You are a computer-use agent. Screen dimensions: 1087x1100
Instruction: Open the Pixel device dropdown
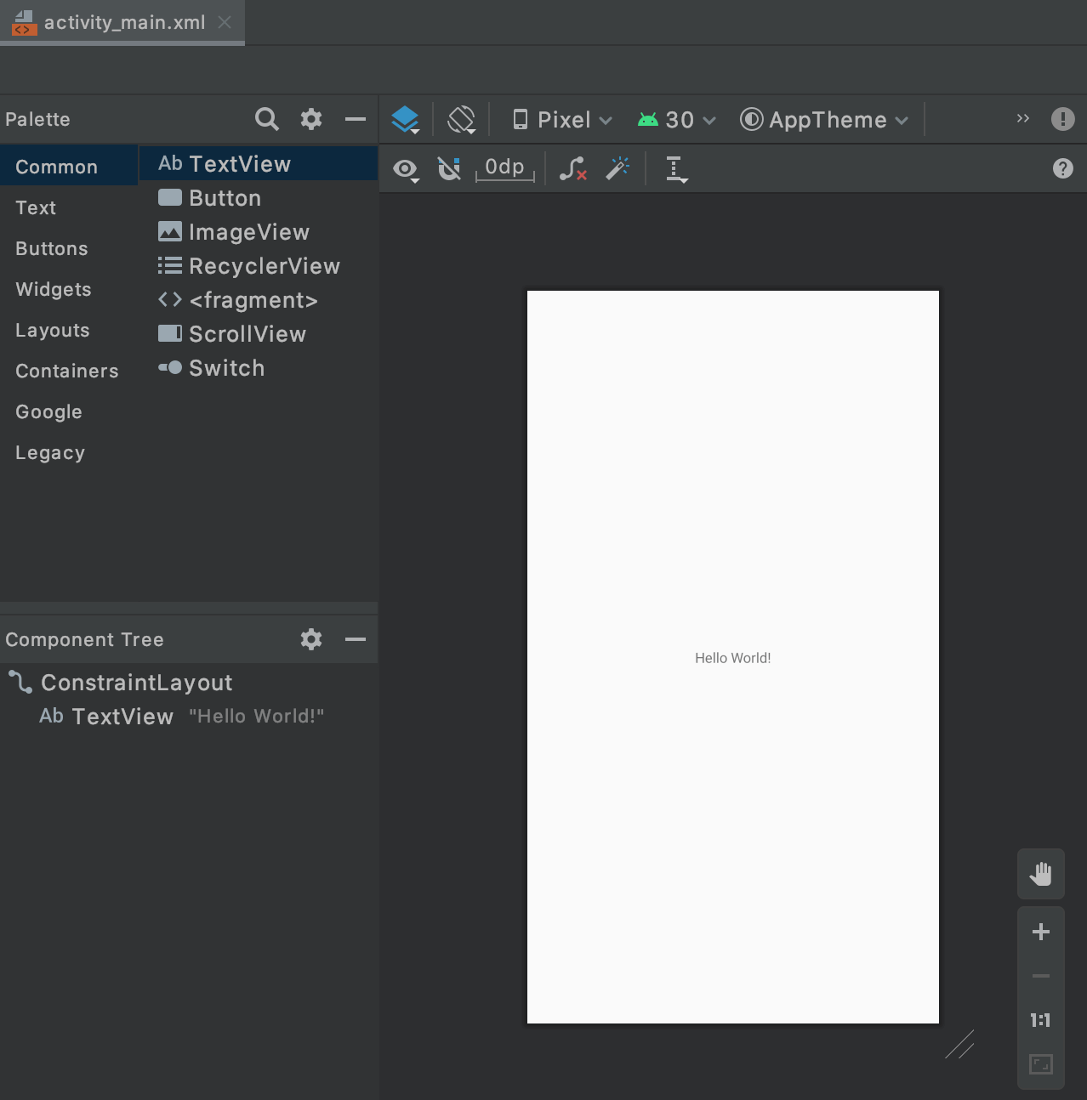click(562, 120)
